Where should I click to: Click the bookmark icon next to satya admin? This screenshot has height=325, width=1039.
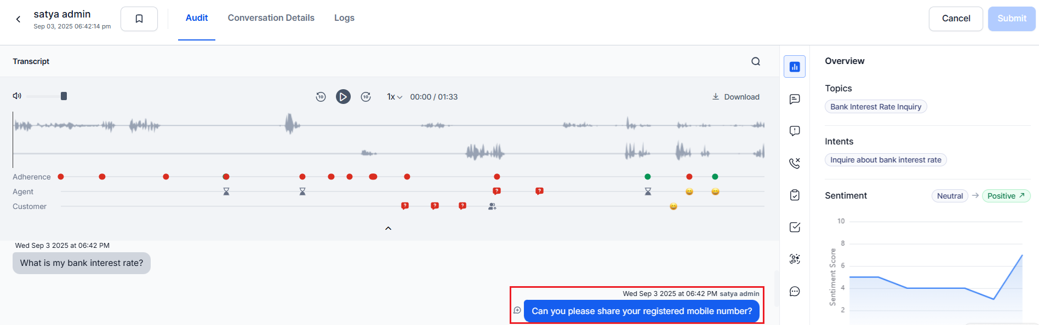(x=139, y=19)
